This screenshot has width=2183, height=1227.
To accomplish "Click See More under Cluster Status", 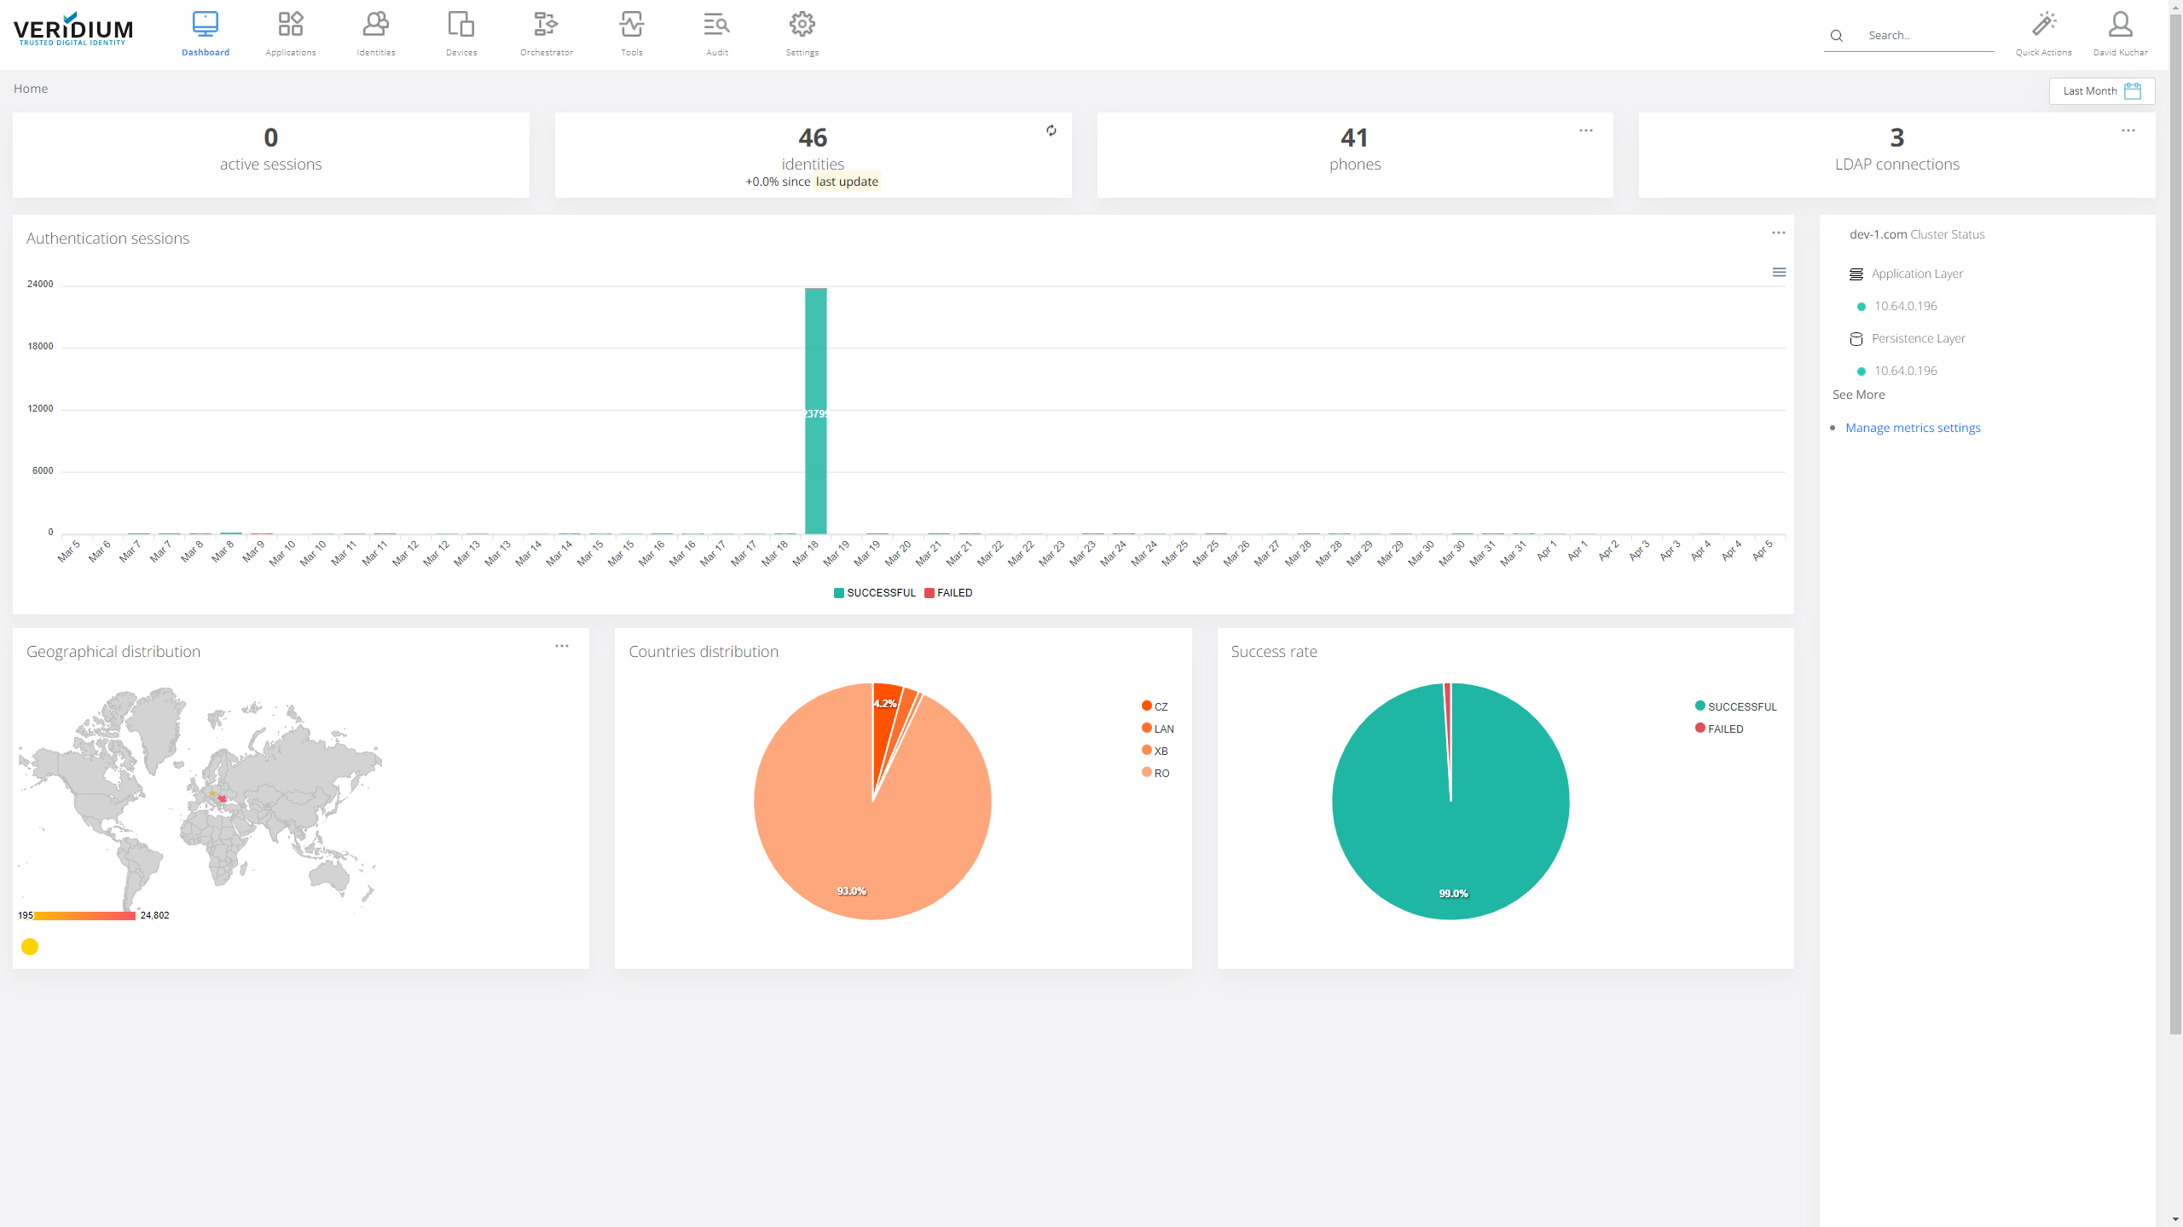I will 1858,395.
